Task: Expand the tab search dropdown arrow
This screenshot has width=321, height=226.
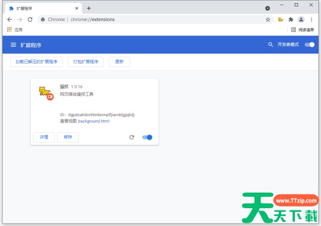Action: pos(268,8)
